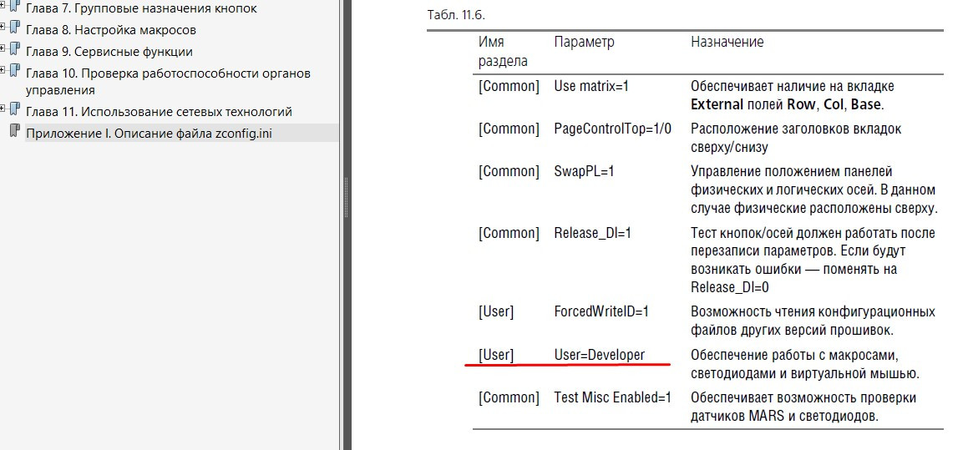Open bookmark Глава 11. Использование сетевых технологий
This screenshot has width=968, height=450.
pos(159,112)
